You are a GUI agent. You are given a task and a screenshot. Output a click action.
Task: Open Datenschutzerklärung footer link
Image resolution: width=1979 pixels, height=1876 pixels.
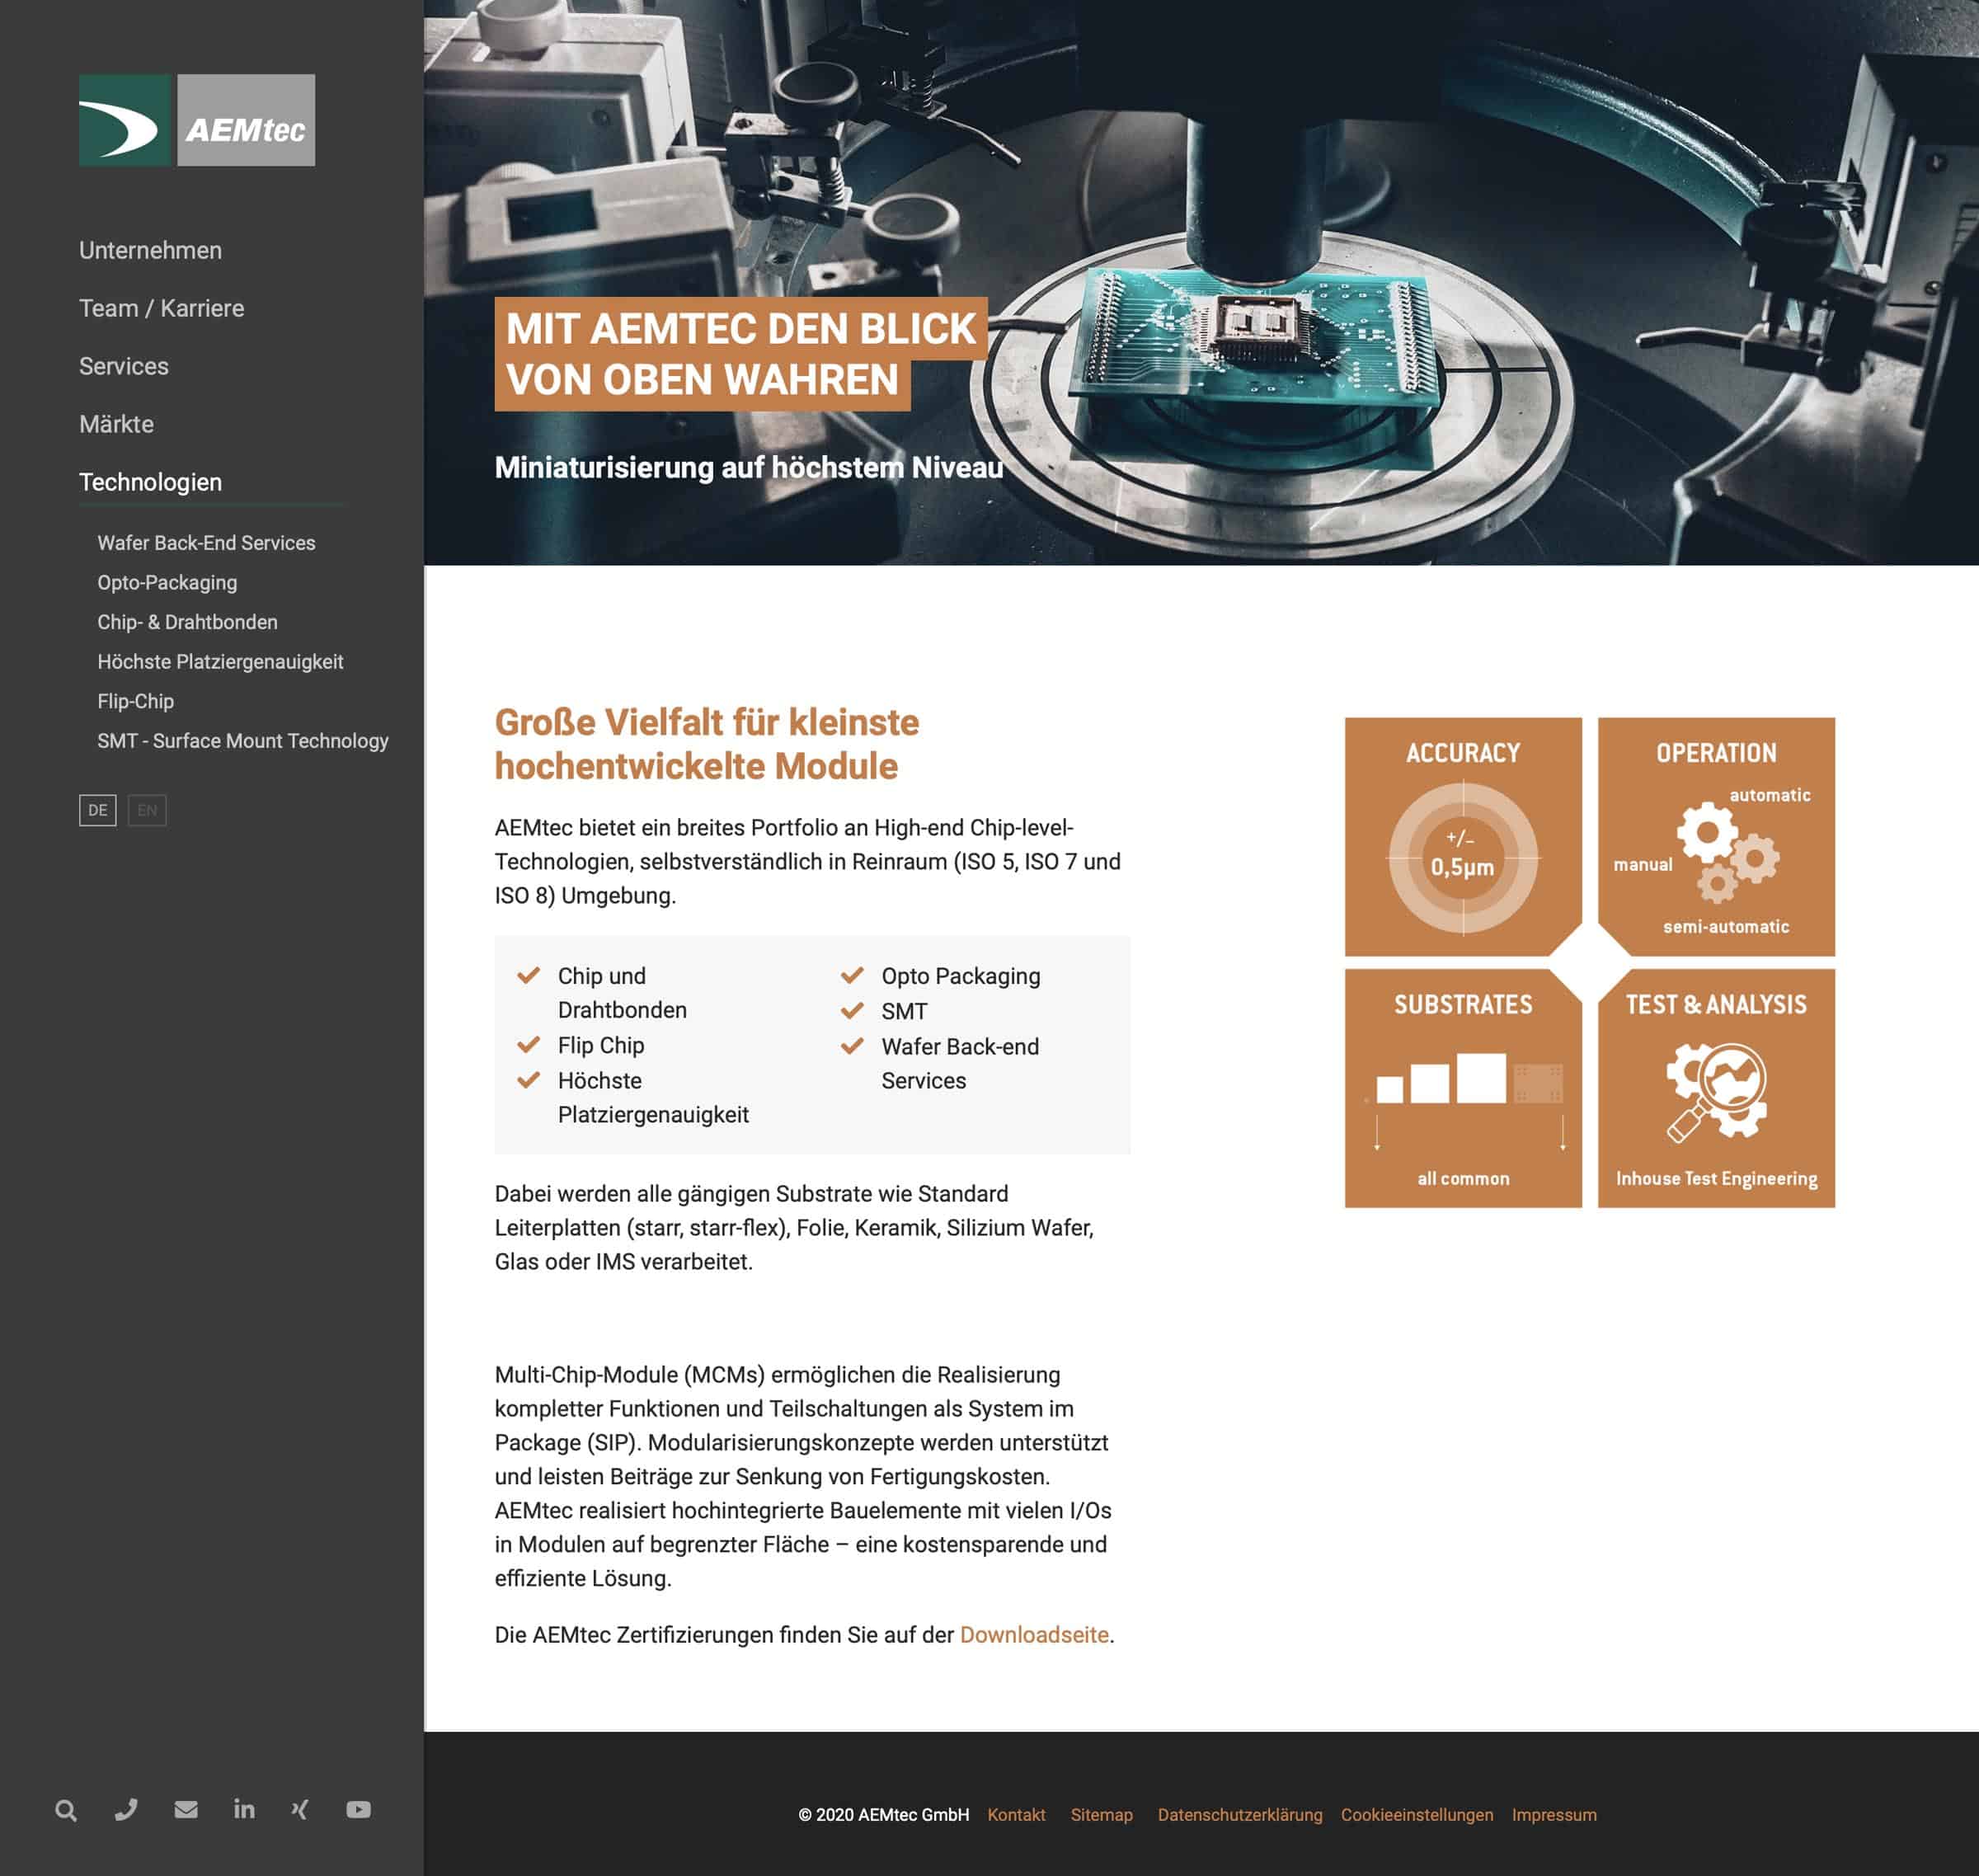1239,1815
